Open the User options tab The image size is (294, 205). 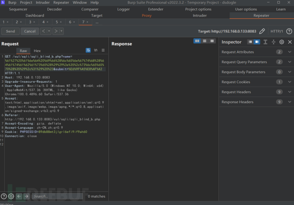(246, 9)
